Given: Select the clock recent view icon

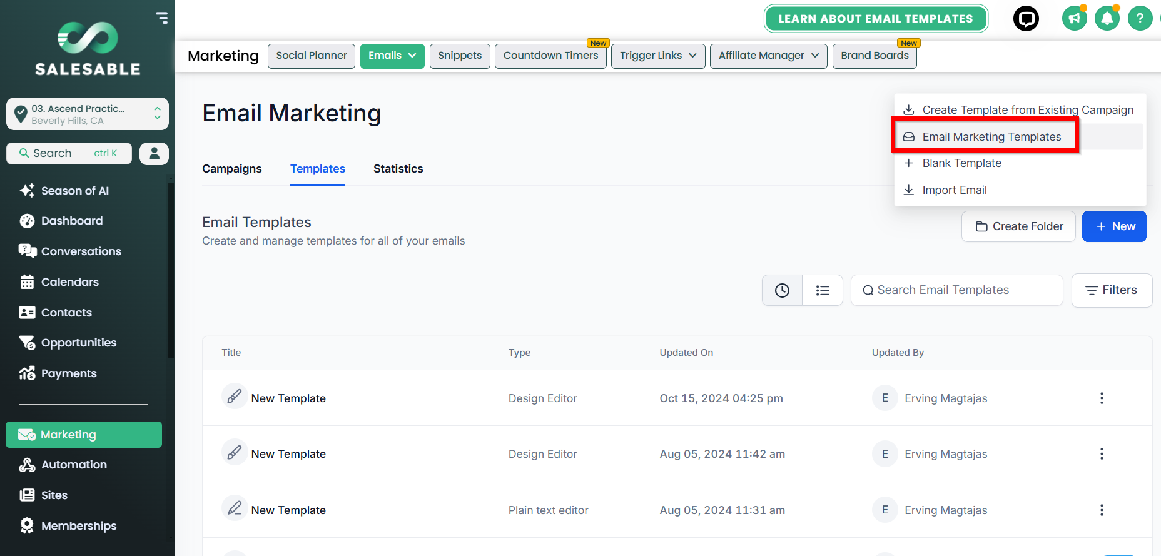Looking at the screenshot, I should (x=782, y=290).
